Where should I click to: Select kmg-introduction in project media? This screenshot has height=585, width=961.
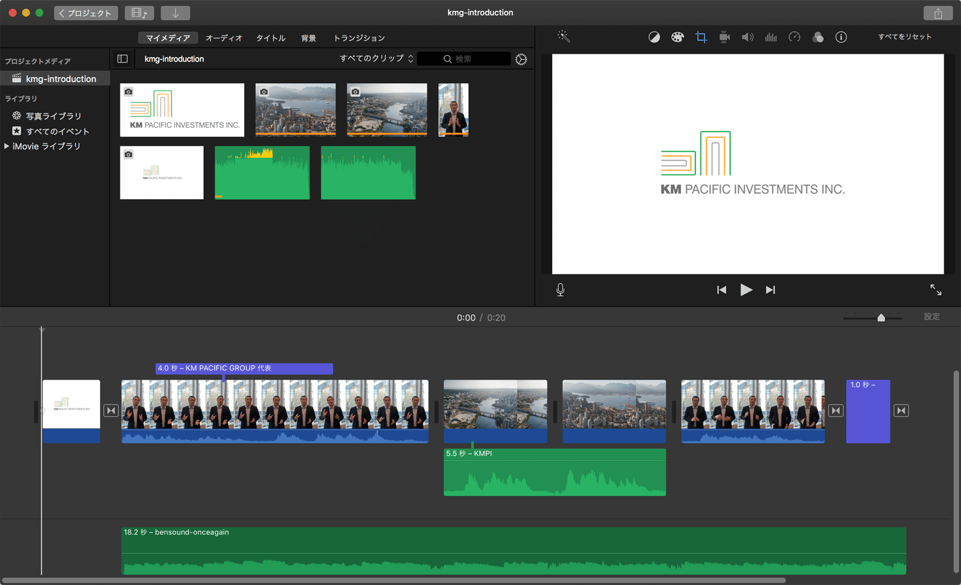(55, 79)
